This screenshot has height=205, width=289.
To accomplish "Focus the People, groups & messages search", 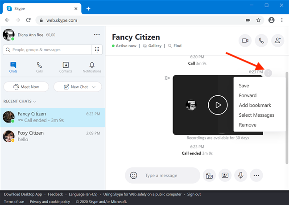I will click(47, 50).
